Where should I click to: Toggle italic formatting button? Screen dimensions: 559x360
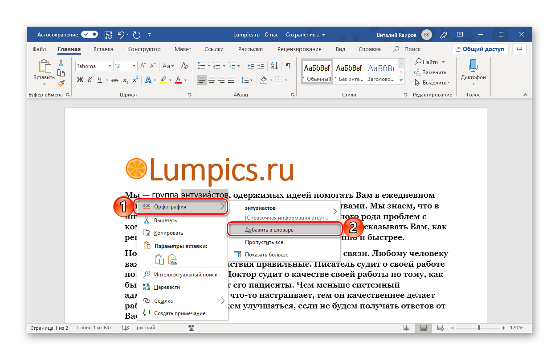tap(90, 80)
